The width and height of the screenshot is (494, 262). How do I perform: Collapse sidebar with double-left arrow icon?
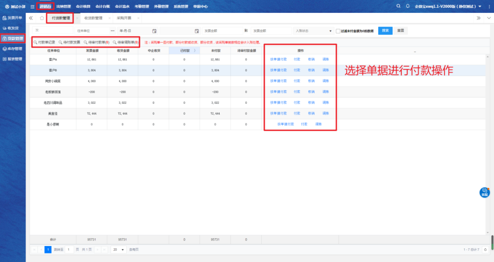pos(31,18)
